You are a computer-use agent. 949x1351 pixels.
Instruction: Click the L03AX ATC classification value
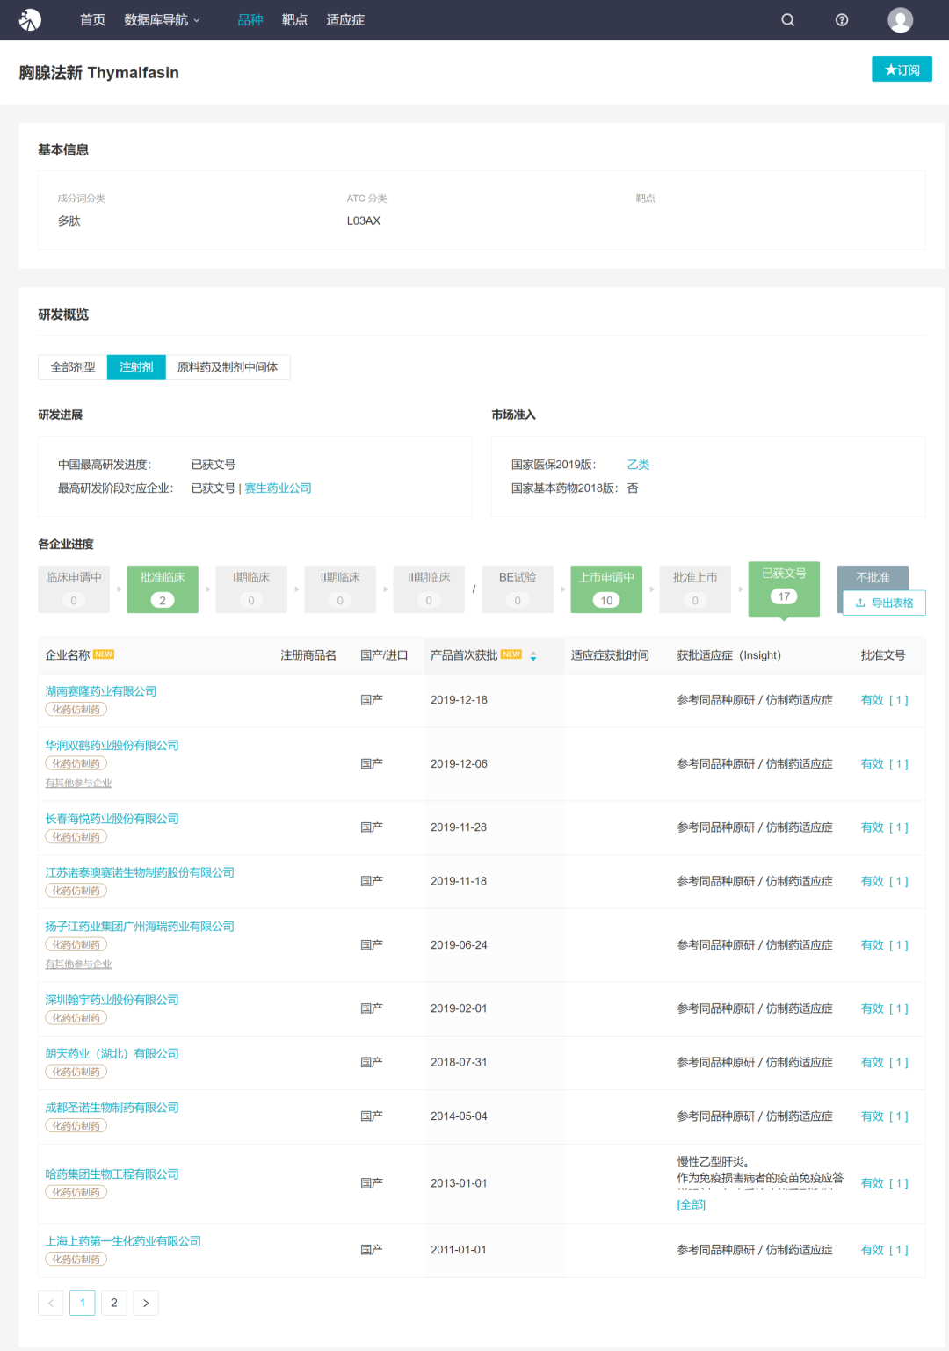pos(364,221)
